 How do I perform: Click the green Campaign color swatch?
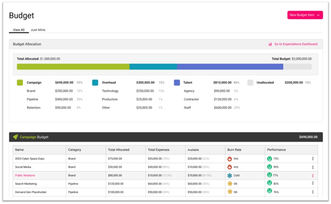click(x=20, y=83)
